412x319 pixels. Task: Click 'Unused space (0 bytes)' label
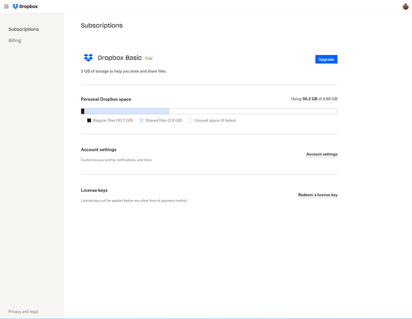pyautogui.click(x=215, y=120)
